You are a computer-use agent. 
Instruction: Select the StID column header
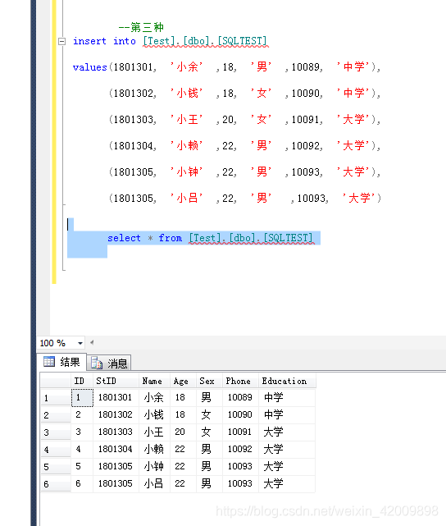(x=116, y=381)
